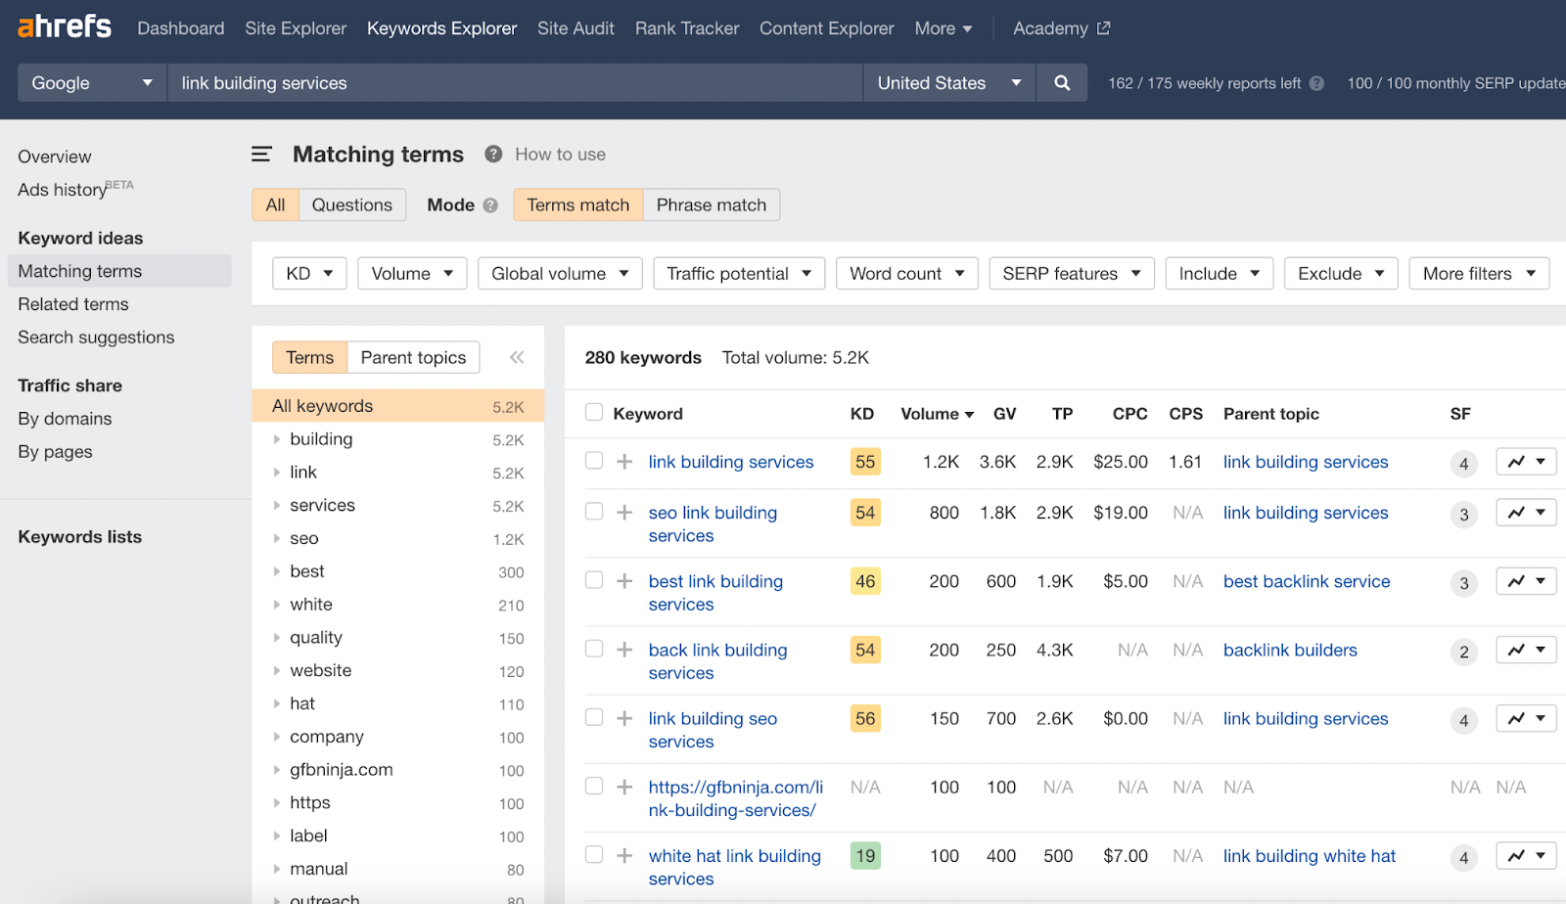Open the 'backlink builders' parent topic link

pos(1290,651)
